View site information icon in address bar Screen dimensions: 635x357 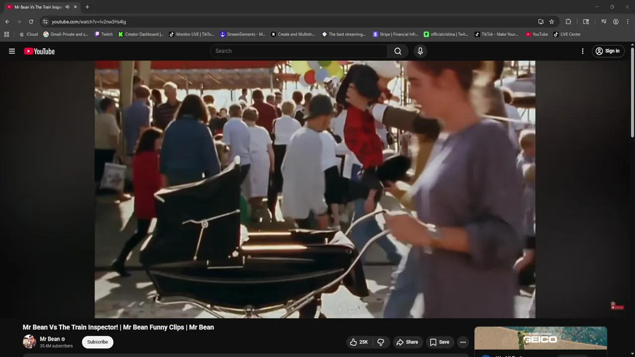point(45,22)
